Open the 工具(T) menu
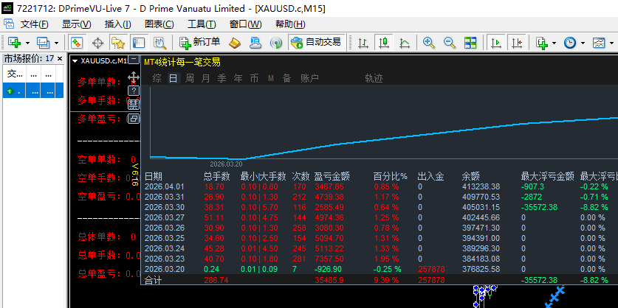This screenshot has height=308, width=618. point(202,24)
